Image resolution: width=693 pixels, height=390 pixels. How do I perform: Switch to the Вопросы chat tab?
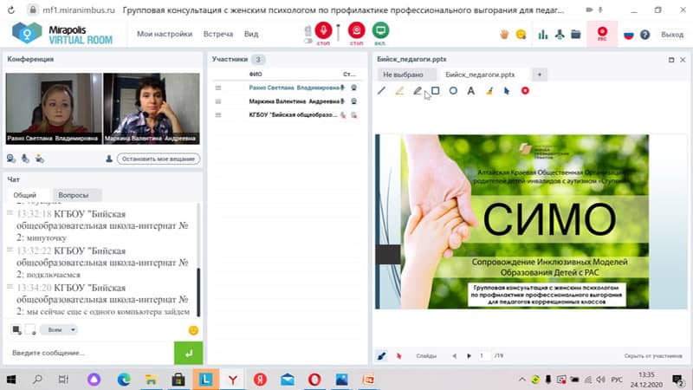[x=74, y=195]
